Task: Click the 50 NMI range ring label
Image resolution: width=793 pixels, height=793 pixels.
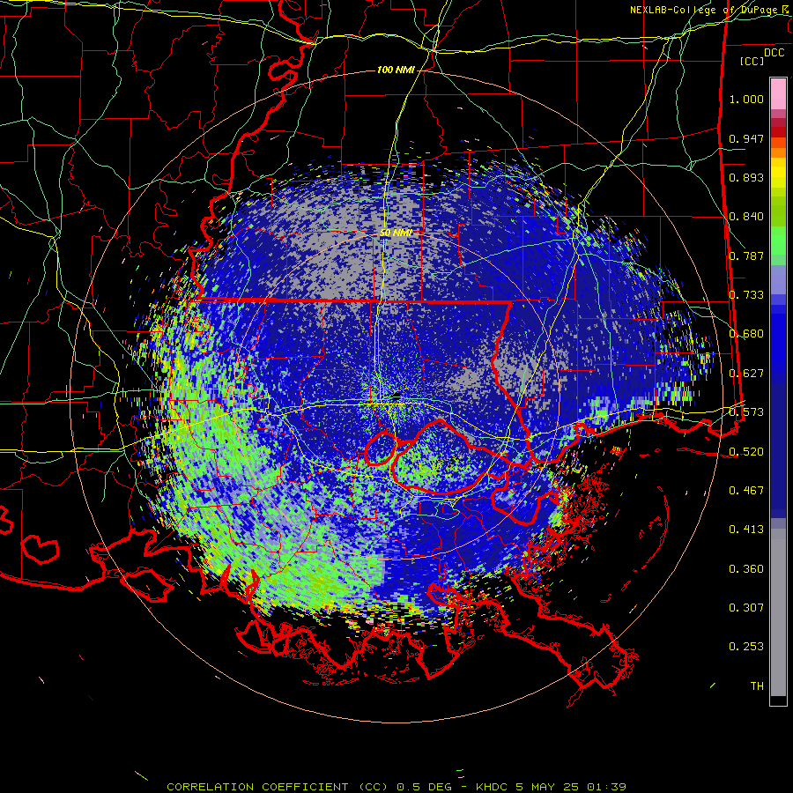Action: [396, 233]
